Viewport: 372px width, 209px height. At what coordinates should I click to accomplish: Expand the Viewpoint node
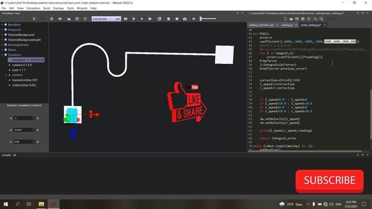pos(2,30)
